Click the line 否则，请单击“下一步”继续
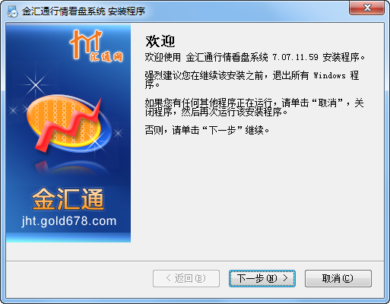Viewport: 390px width, 304px height. click(207, 130)
